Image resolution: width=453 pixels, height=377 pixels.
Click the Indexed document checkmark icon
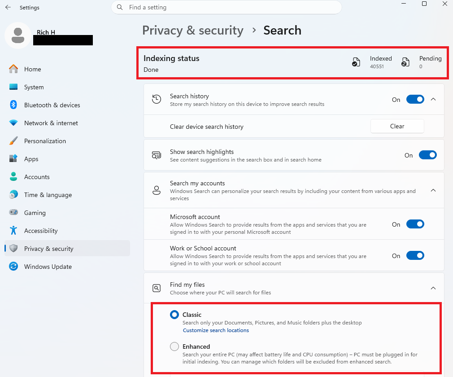click(356, 62)
